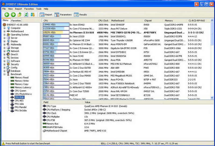Select the Multimedia tree icon
Screen dimensions: 215x146
pos(8,45)
